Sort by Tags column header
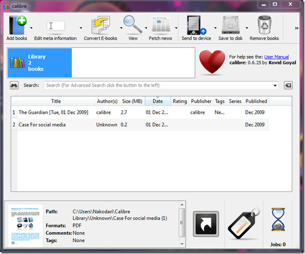This screenshot has width=305, height=254. [x=220, y=101]
